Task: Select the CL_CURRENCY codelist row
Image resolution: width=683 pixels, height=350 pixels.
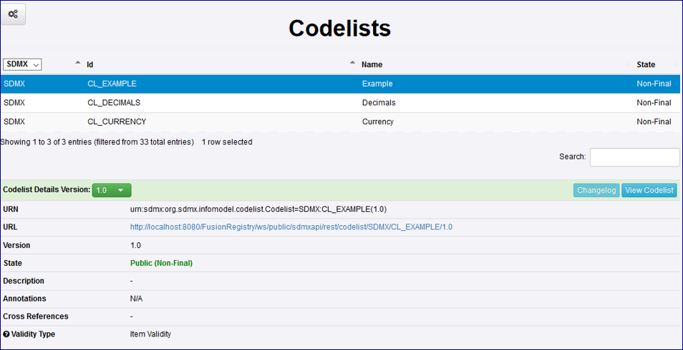Action: pyautogui.click(x=117, y=122)
